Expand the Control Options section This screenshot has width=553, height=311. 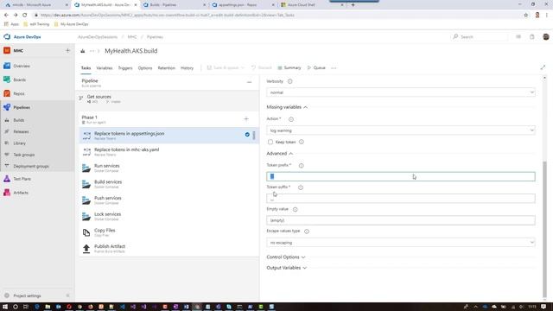[x=286, y=257]
